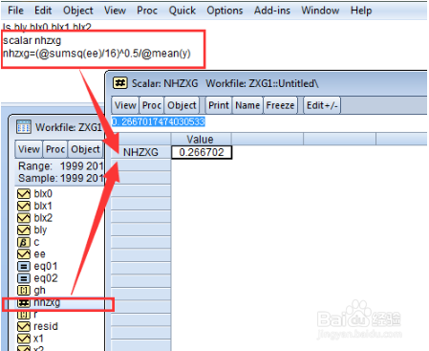Click the Sample 1999 line in the workfile
The height and width of the screenshot is (351, 429).
point(60,178)
